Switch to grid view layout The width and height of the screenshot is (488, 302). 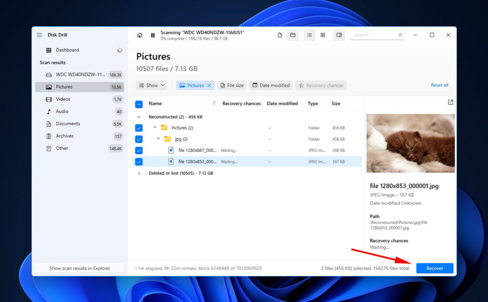323,35
